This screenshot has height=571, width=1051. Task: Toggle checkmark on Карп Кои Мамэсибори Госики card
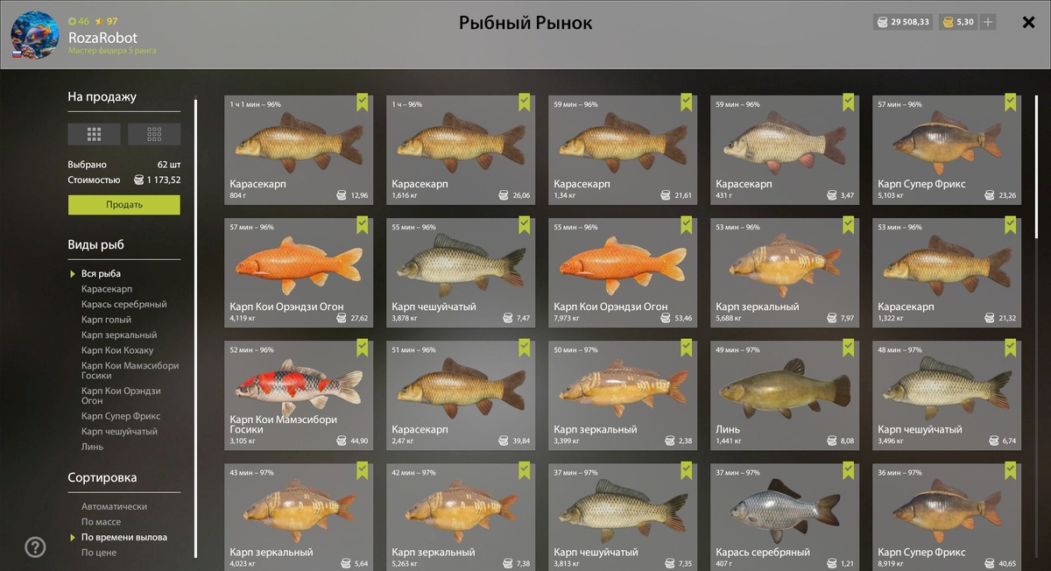pos(362,349)
